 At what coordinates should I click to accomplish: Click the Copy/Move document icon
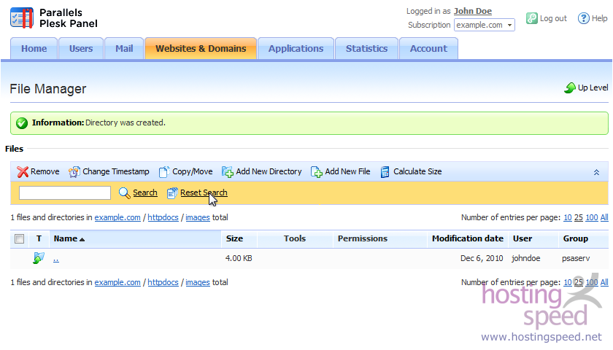(x=164, y=172)
